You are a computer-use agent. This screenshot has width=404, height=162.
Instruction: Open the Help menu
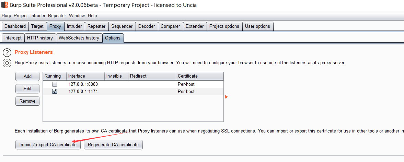click(92, 16)
